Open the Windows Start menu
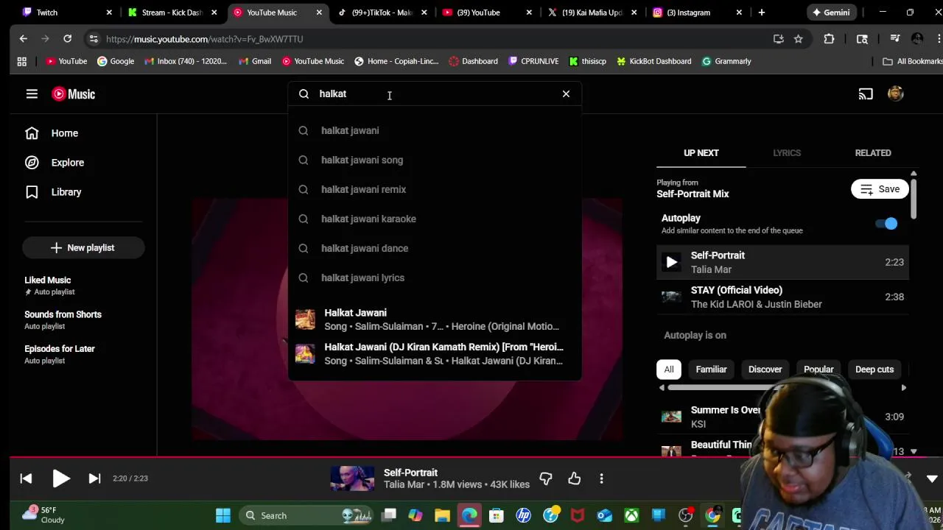Viewport: 943px width, 530px height. click(222, 515)
